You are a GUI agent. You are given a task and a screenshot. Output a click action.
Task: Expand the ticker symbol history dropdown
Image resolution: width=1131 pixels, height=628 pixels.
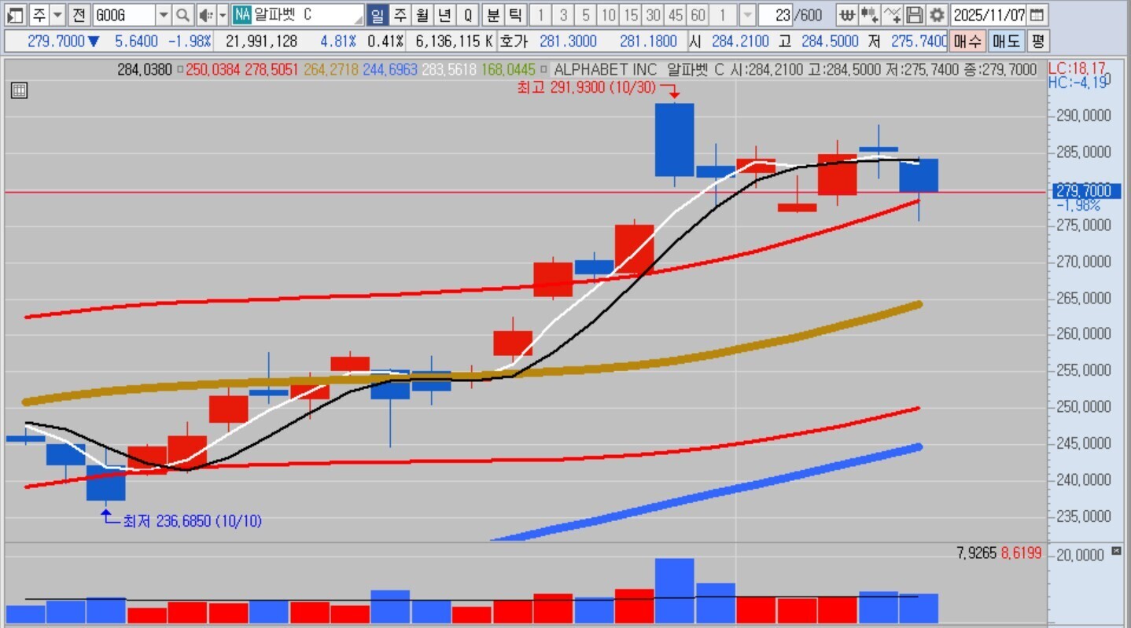pyautogui.click(x=163, y=15)
